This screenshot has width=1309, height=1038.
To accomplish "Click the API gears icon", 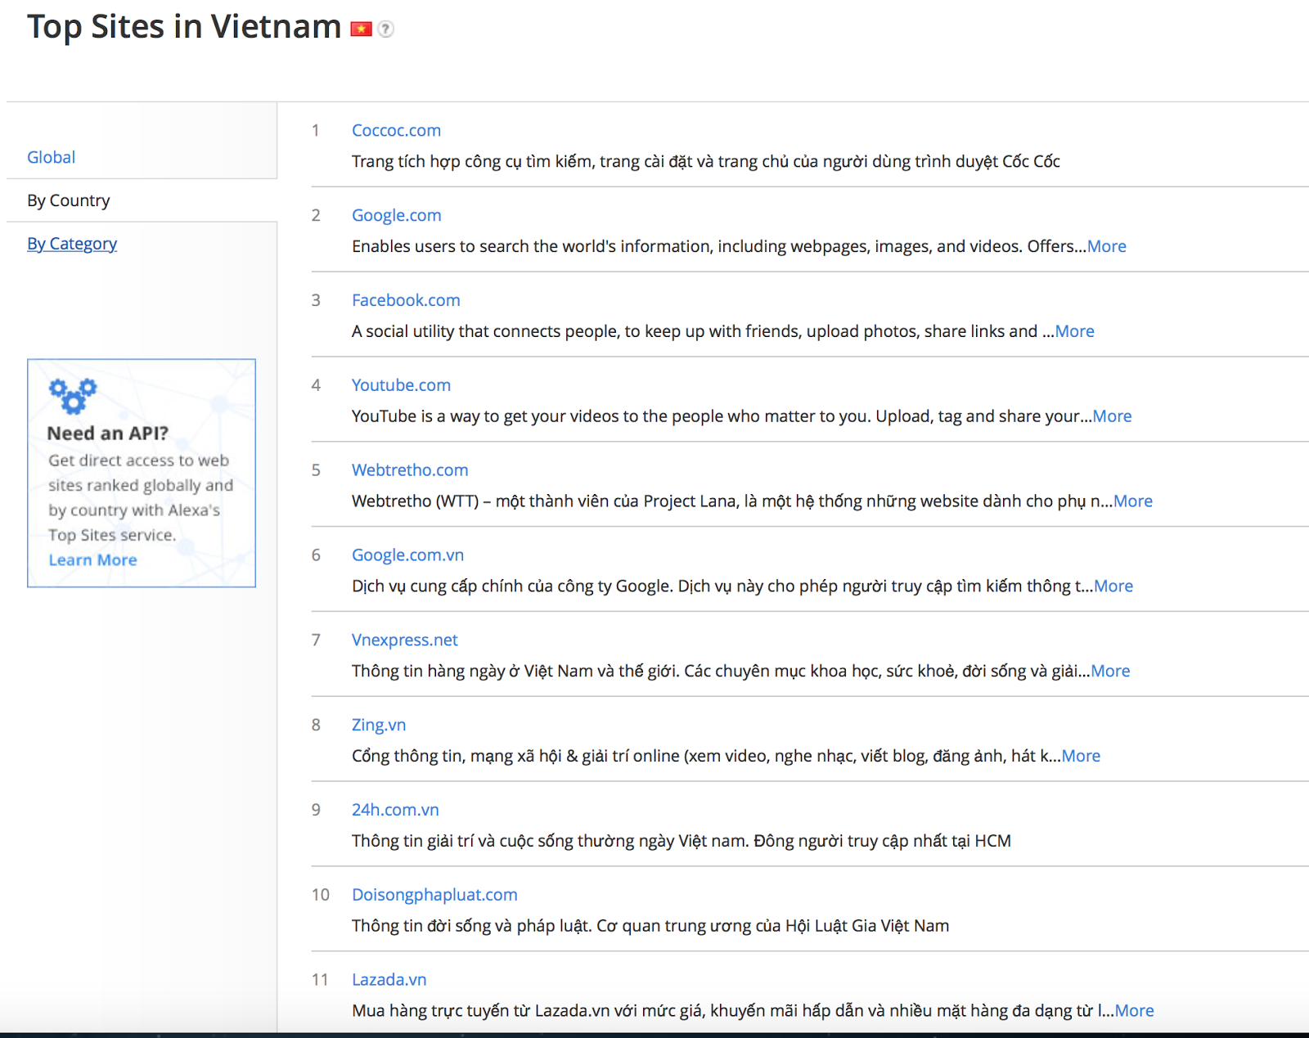I will tap(72, 395).
